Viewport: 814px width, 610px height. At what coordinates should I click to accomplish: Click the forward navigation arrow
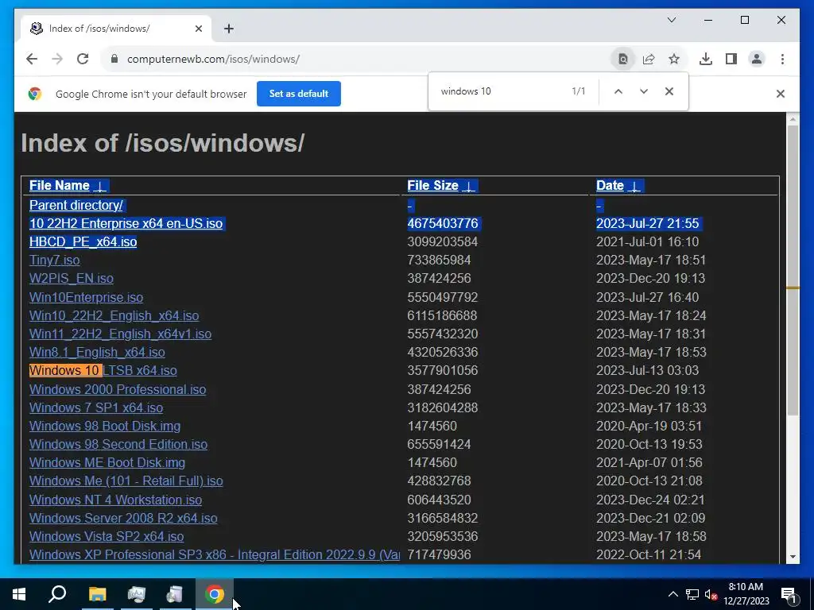click(57, 59)
